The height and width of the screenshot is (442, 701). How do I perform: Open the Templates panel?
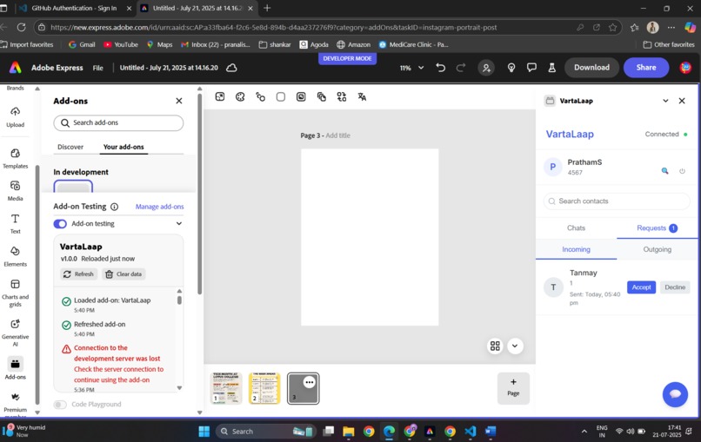(15, 159)
